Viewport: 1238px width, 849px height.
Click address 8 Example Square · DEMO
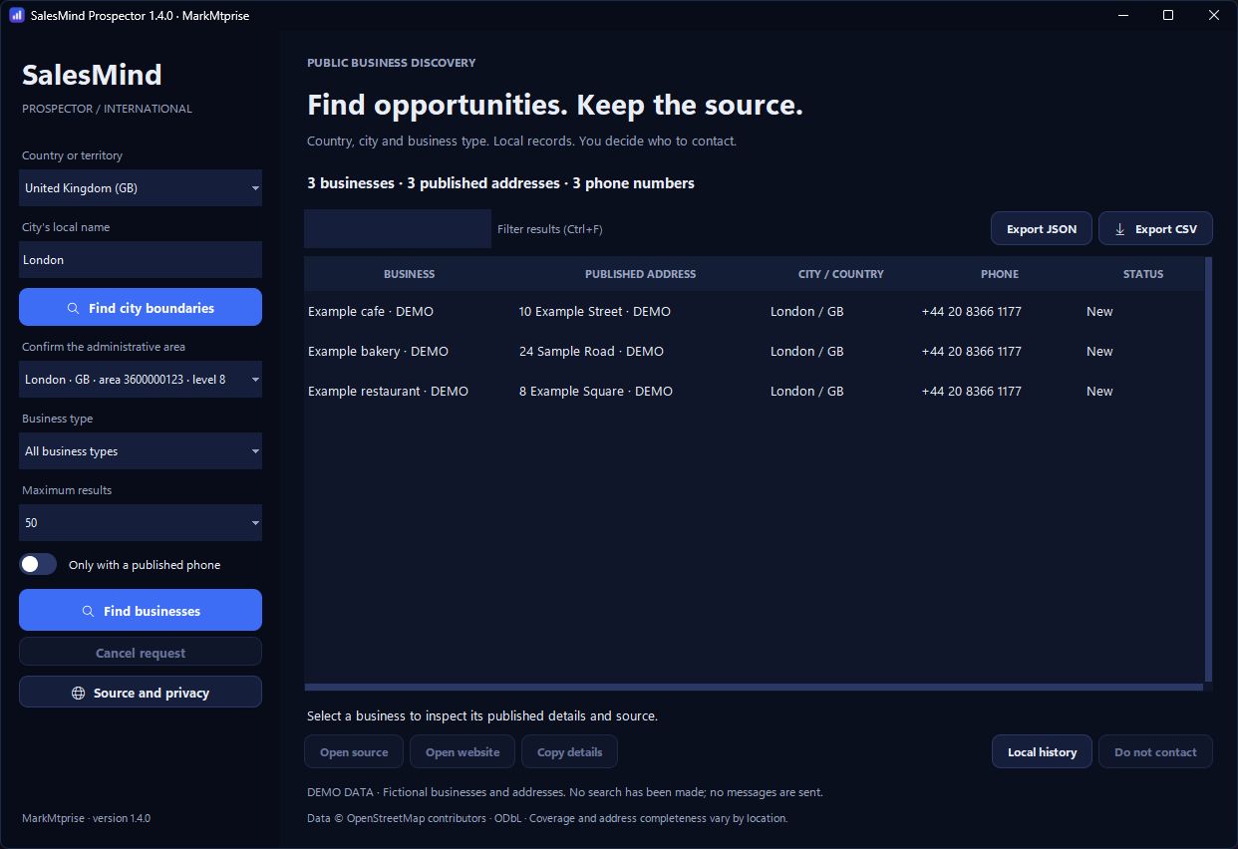595,391
